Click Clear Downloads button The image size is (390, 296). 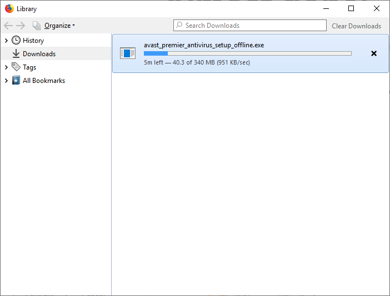coord(356,26)
